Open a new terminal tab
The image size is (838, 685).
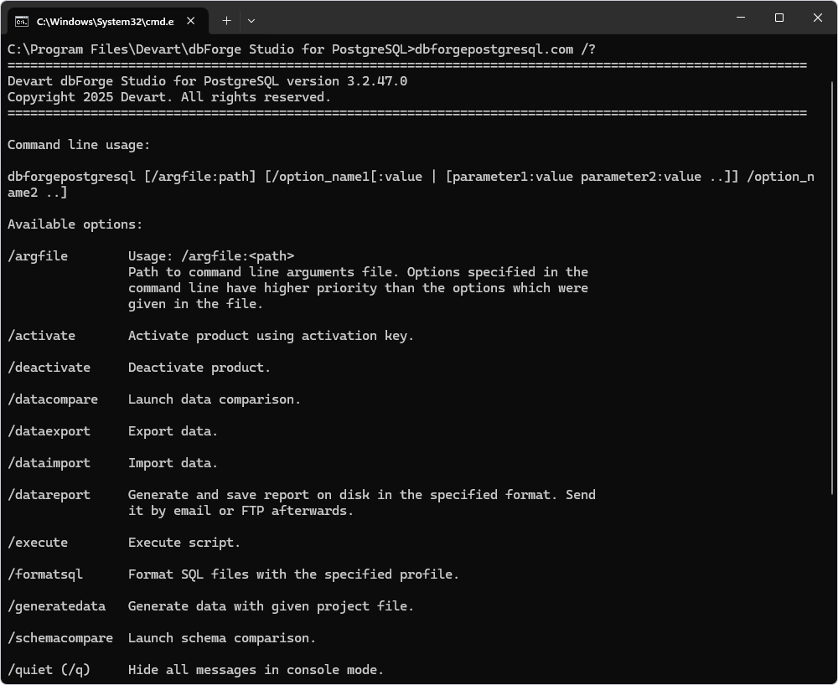(226, 21)
